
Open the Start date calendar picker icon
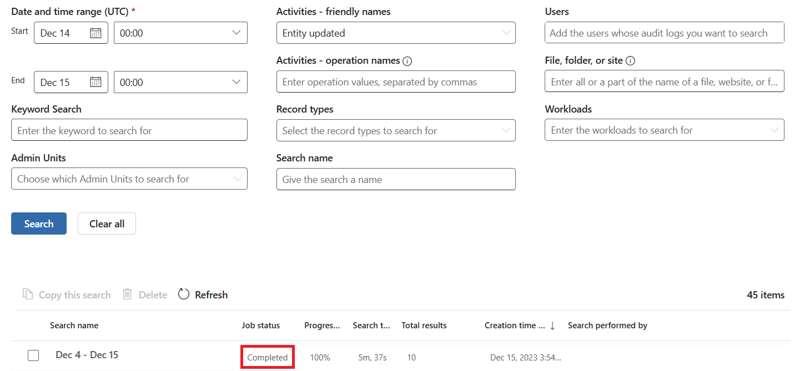coord(95,33)
